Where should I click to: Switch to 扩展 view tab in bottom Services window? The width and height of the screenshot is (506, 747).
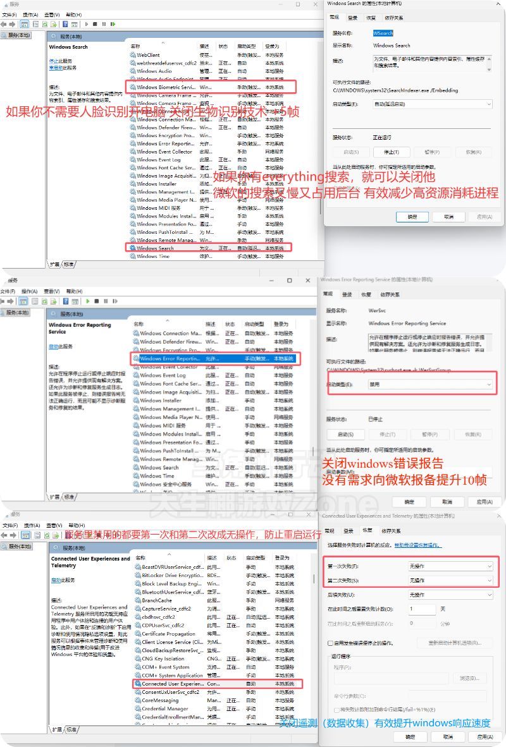tap(57, 729)
